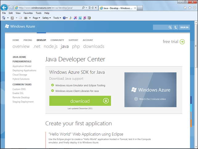
Task: Open the Cloud Storage sidebar link
Action: pos(20,74)
